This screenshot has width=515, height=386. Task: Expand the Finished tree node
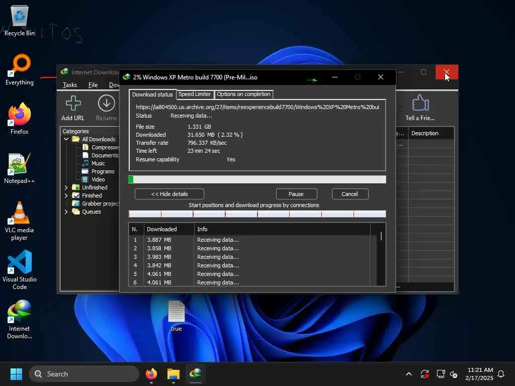click(x=66, y=196)
